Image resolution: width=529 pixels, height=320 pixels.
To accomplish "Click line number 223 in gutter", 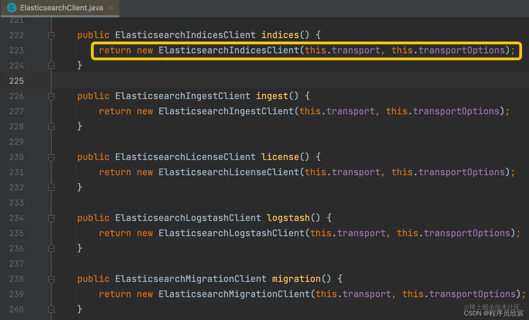I will (16, 51).
